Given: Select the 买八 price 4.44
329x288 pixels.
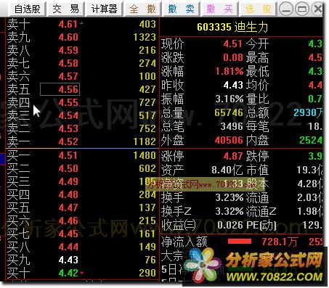Looking at the screenshot, I should click(x=68, y=247).
